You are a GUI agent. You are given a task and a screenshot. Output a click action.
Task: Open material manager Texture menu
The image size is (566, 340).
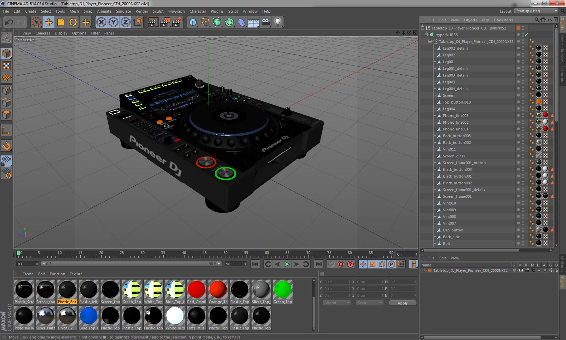(x=76, y=274)
